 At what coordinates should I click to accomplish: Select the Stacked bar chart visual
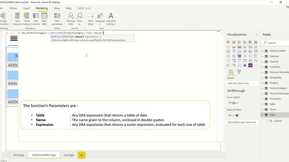tap(228, 42)
